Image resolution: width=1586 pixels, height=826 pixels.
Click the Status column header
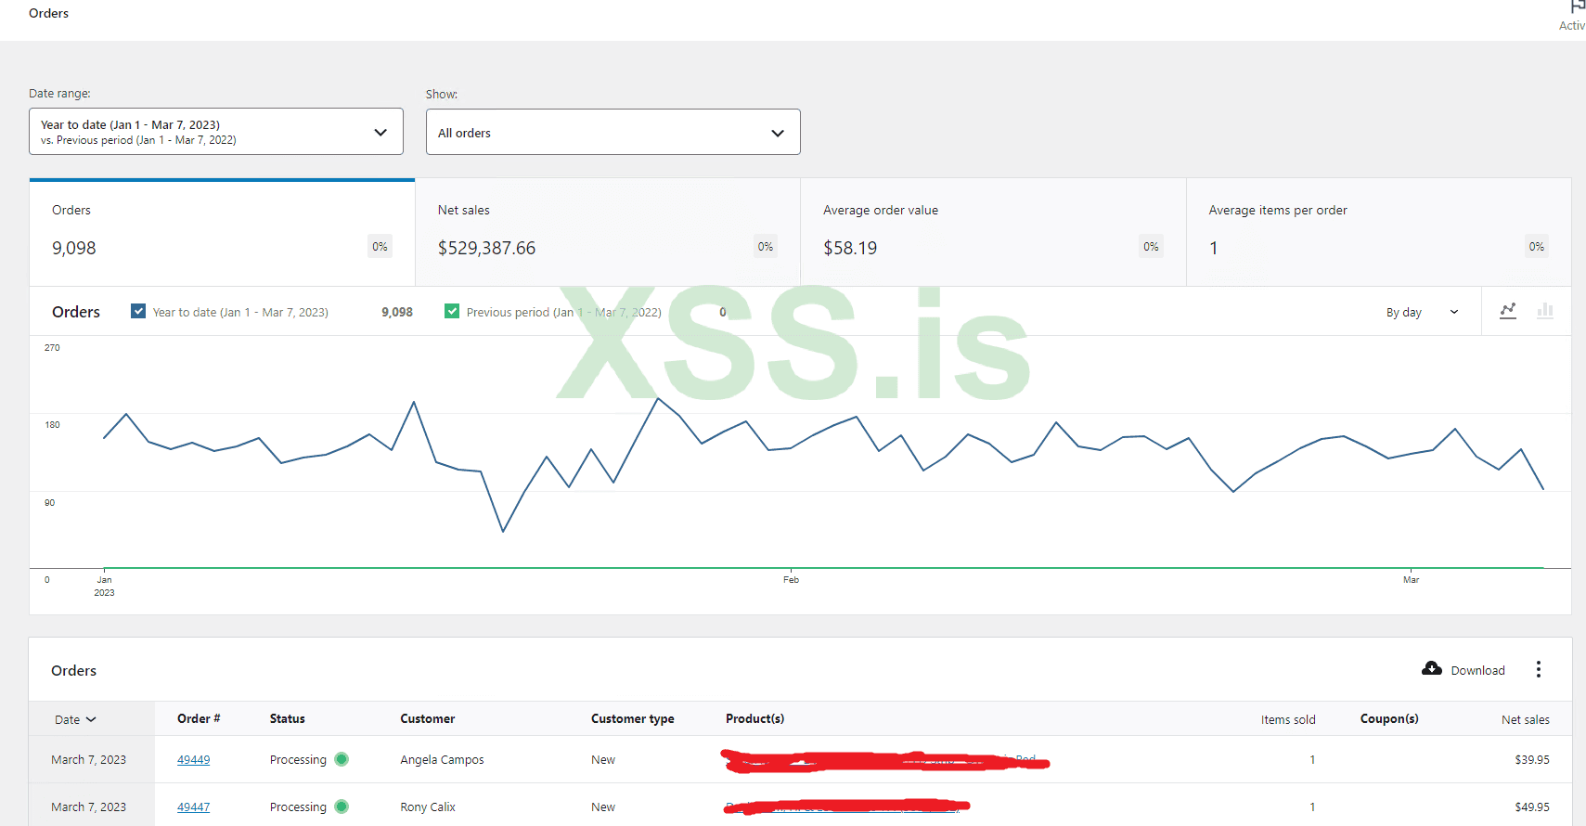tap(288, 718)
